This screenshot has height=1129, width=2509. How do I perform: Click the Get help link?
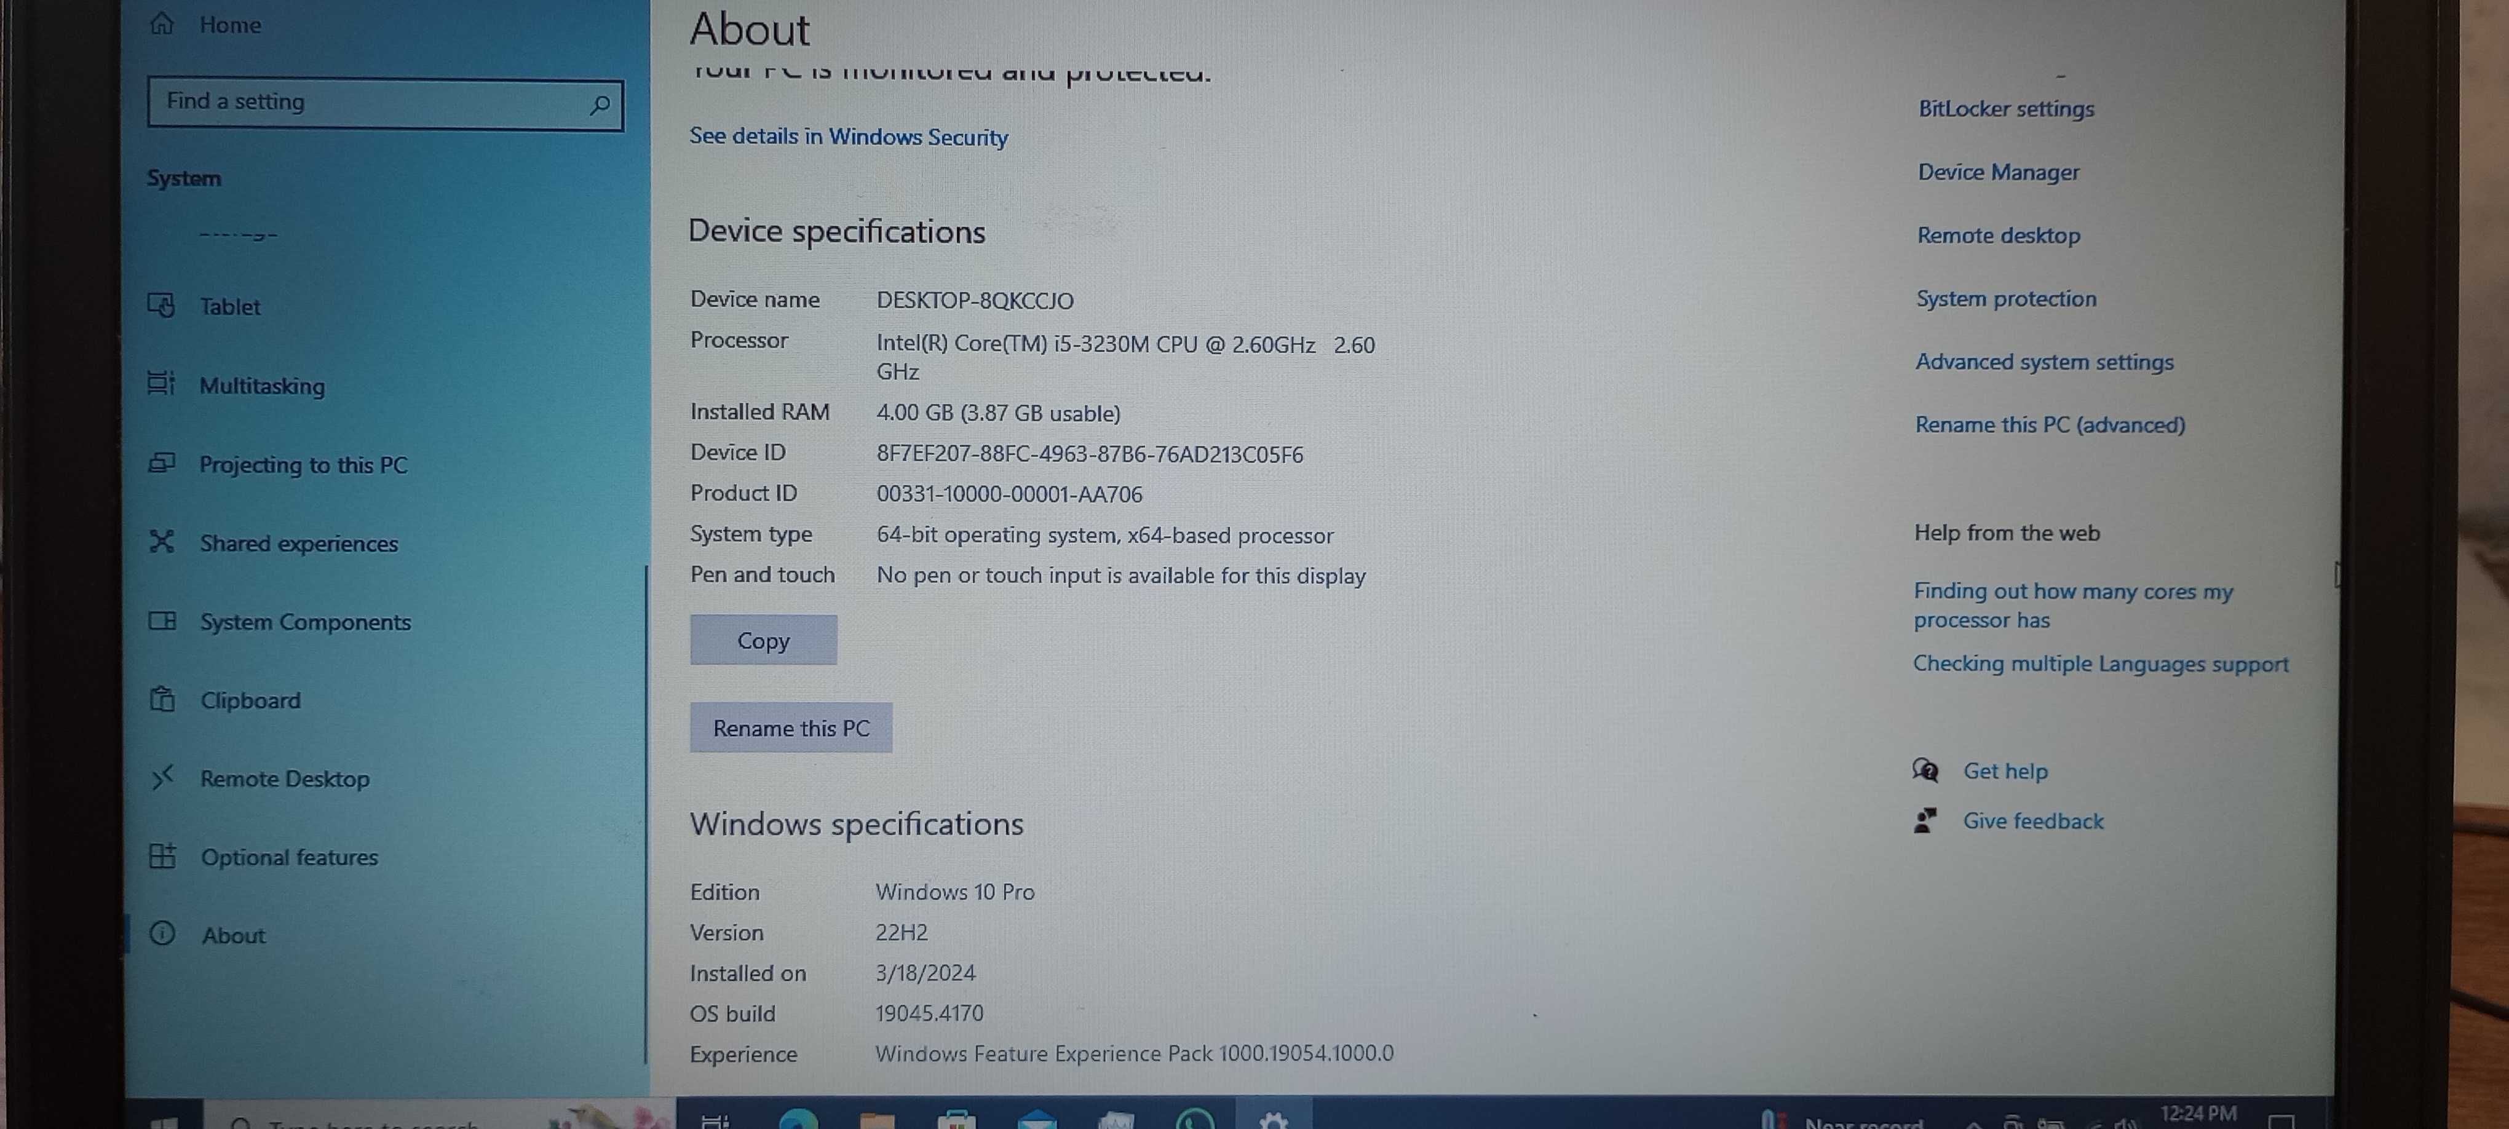[x=2005, y=770]
